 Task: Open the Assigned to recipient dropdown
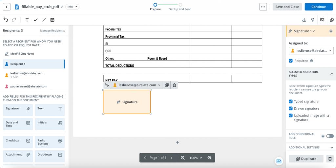click(x=311, y=51)
